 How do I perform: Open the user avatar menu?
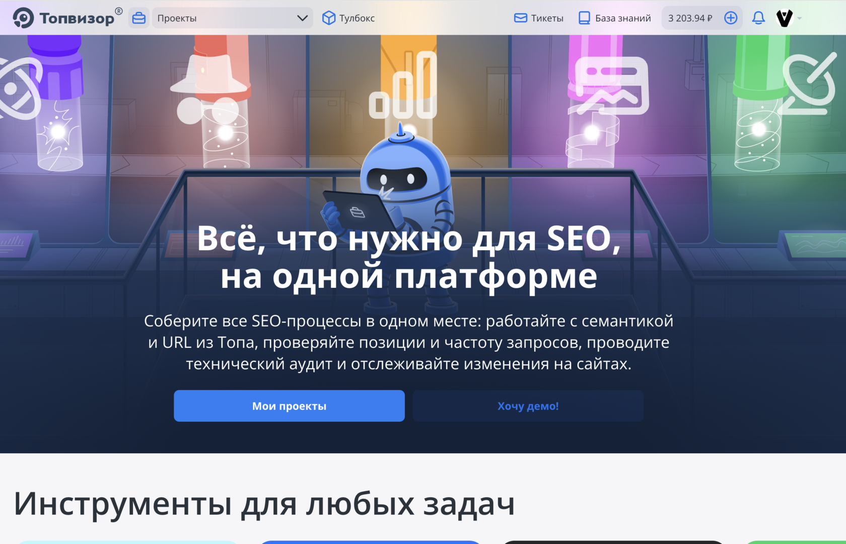coord(785,18)
